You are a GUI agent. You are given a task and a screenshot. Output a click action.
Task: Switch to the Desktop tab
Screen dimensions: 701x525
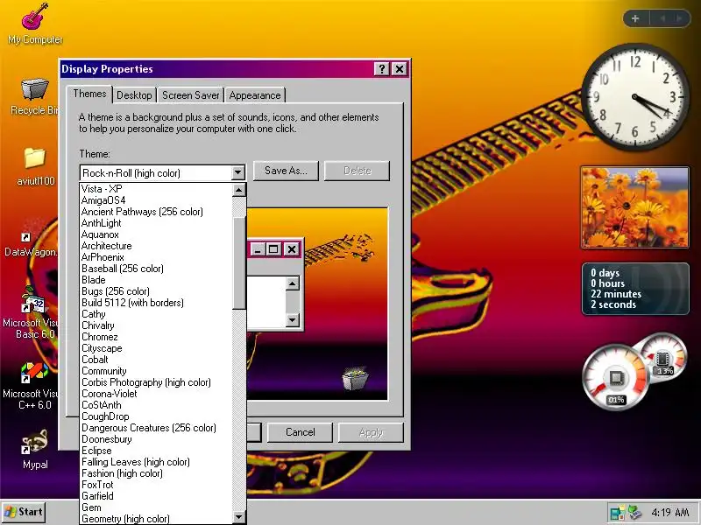click(x=134, y=95)
